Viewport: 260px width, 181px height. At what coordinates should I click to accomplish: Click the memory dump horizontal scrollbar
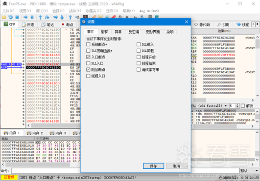pyautogui.click(x=38, y=164)
